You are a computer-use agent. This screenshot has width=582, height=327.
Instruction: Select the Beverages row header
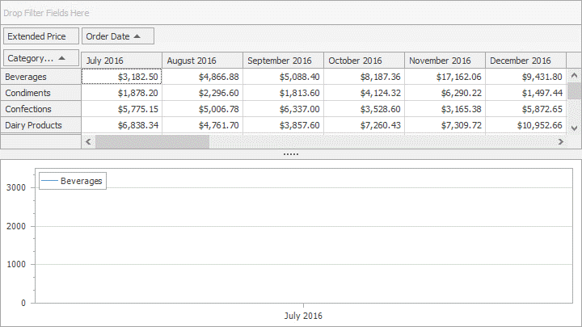point(40,77)
